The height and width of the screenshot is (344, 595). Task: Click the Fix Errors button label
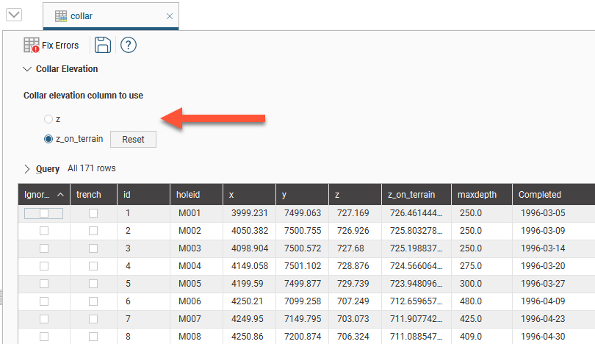(60, 46)
